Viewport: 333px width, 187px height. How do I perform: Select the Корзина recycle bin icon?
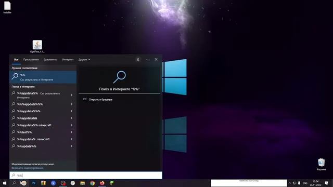pyautogui.click(x=321, y=165)
